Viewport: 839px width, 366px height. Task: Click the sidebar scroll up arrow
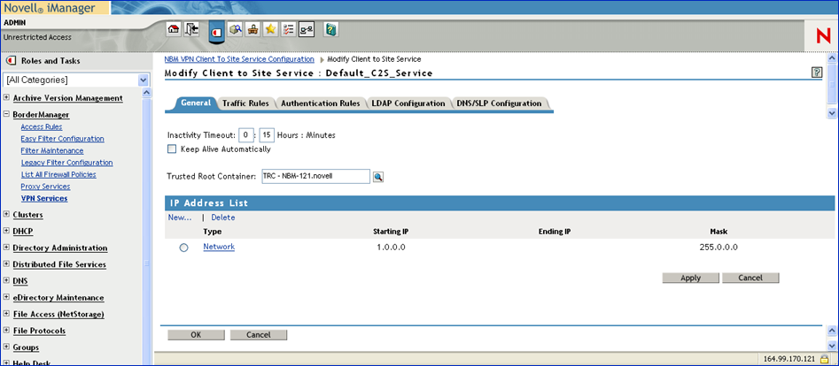(146, 93)
